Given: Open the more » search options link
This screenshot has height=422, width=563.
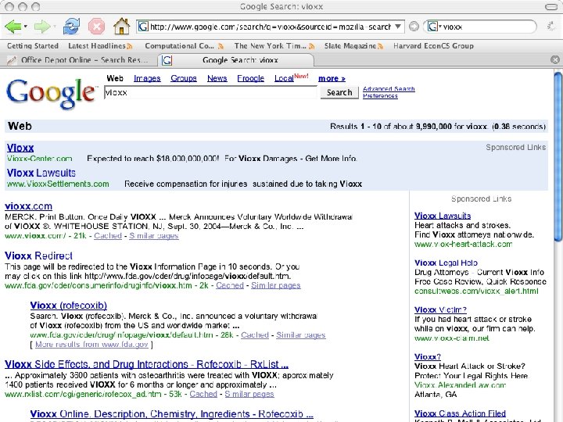Looking at the screenshot, I should 332,78.
